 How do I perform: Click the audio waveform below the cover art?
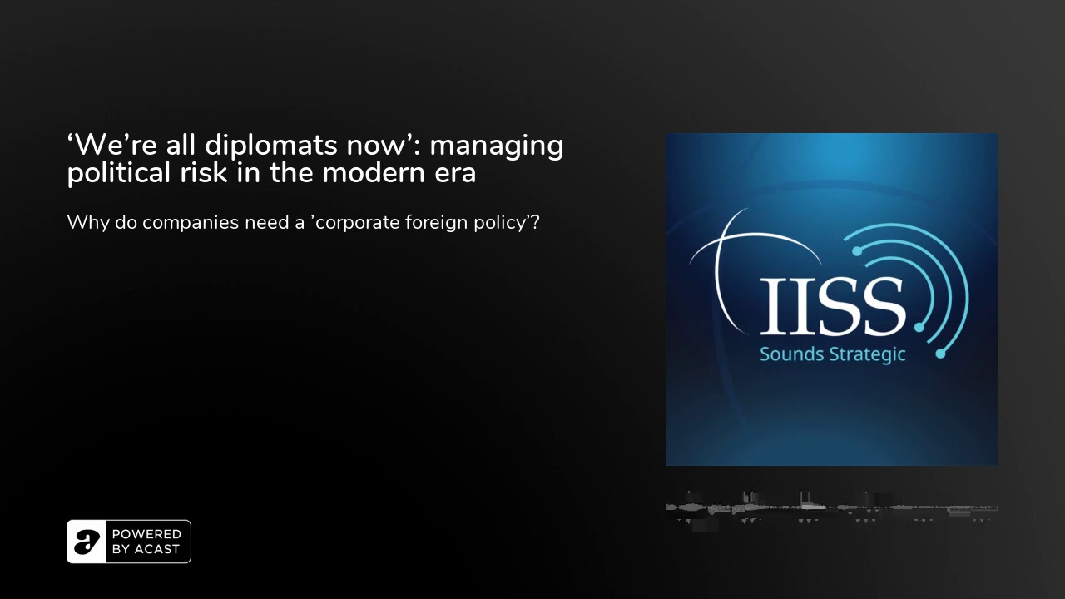click(x=832, y=507)
